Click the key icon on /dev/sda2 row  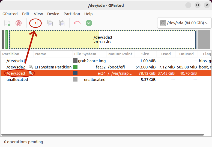pyautogui.click(x=31, y=67)
